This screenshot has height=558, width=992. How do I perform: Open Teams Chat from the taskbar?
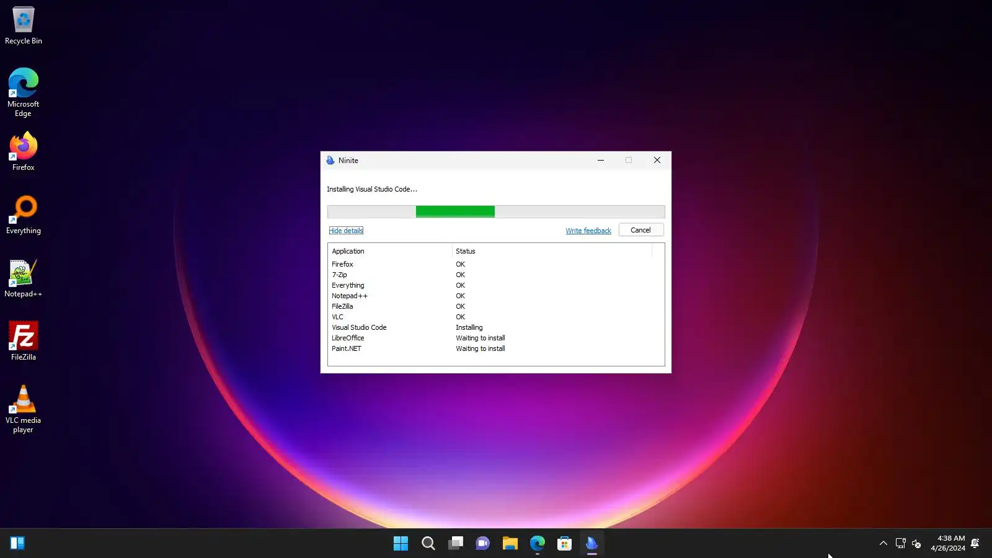coord(483,544)
